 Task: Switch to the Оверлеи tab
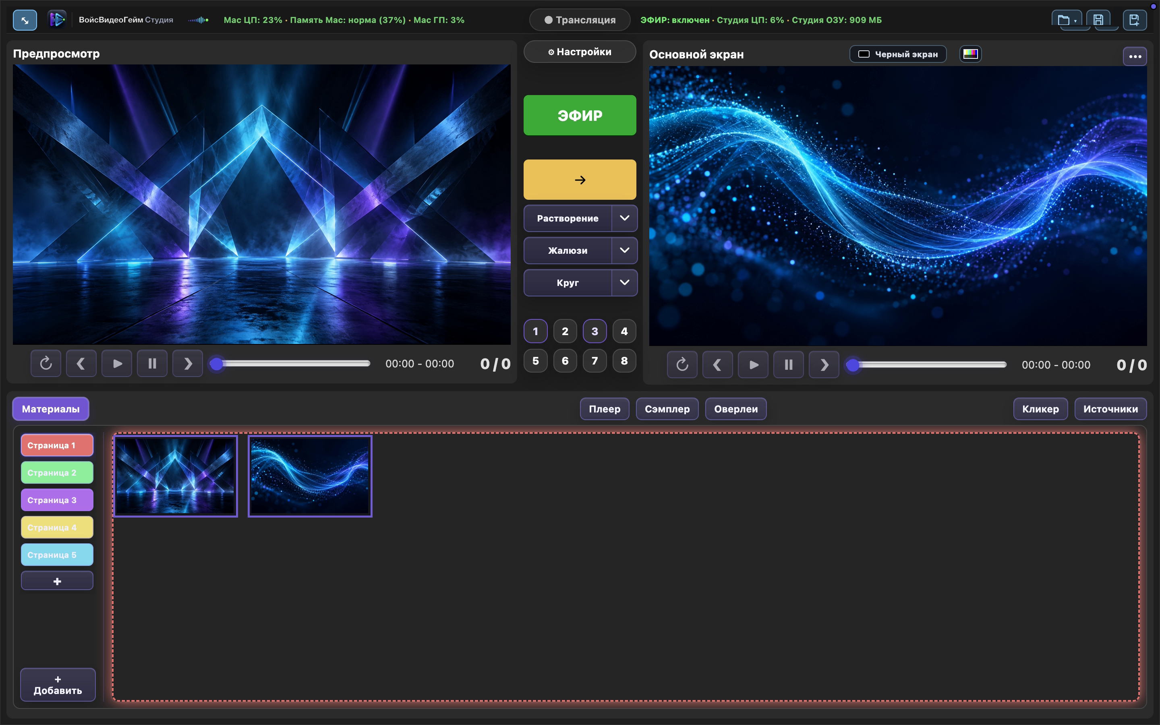pyautogui.click(x=736, y=409)
